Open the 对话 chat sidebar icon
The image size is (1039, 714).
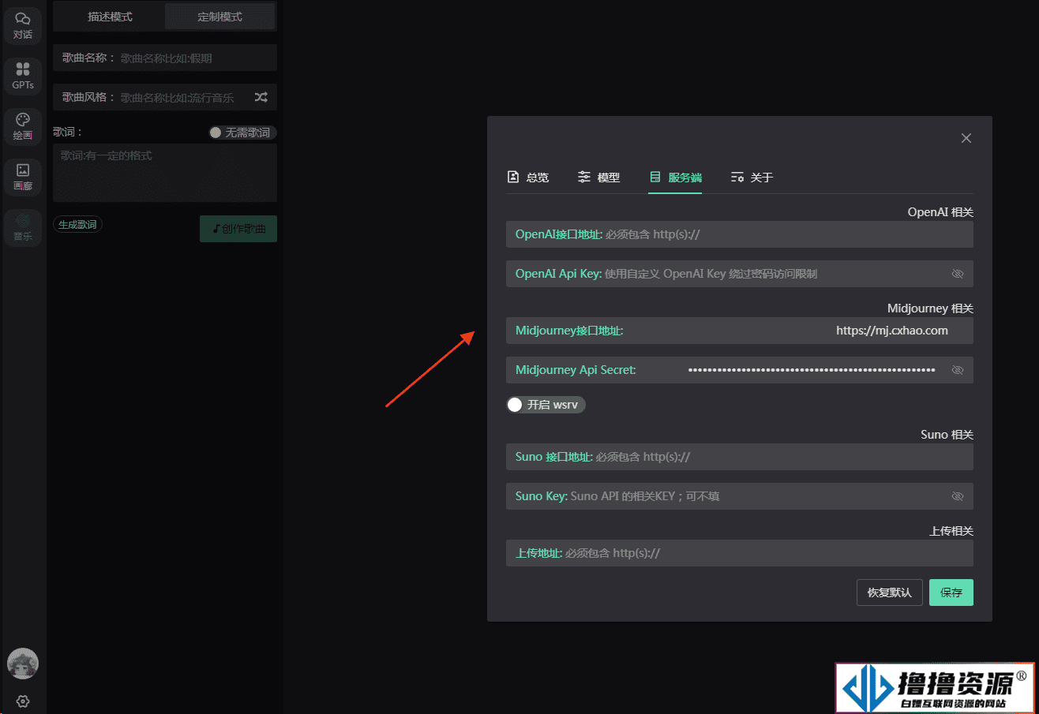pos(22,24)
